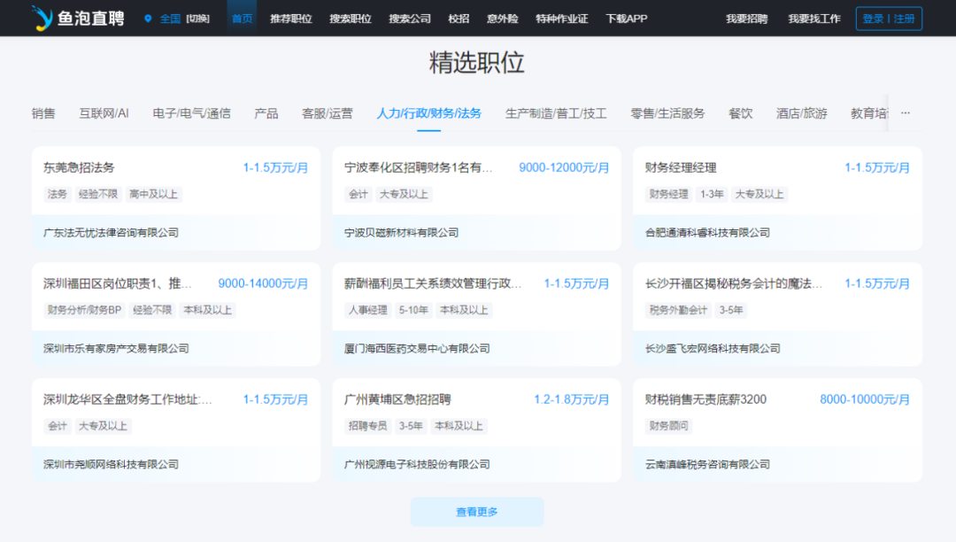956x542 pixels.
Task: Go to the 首页 menu item
Action: tap(242, 18)
